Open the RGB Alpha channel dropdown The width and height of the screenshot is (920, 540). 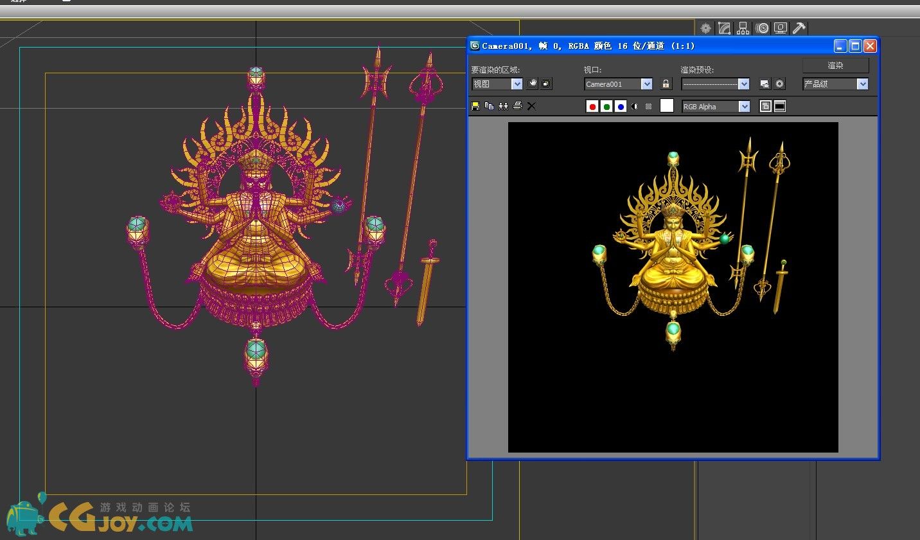tap(716, 106)
